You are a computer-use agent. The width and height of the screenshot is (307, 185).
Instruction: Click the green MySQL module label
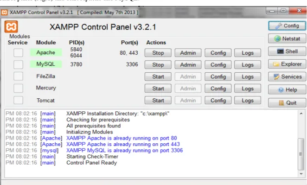pyautogui.click(x=46, y=64)
